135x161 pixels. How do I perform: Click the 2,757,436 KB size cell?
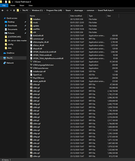pyautogui.click(x=113, y=137)
